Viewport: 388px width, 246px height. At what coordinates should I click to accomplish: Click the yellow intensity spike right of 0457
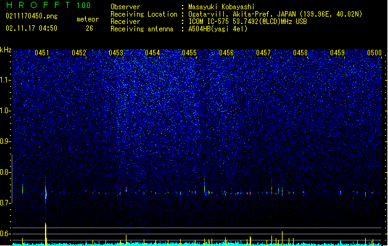point(282,238)
